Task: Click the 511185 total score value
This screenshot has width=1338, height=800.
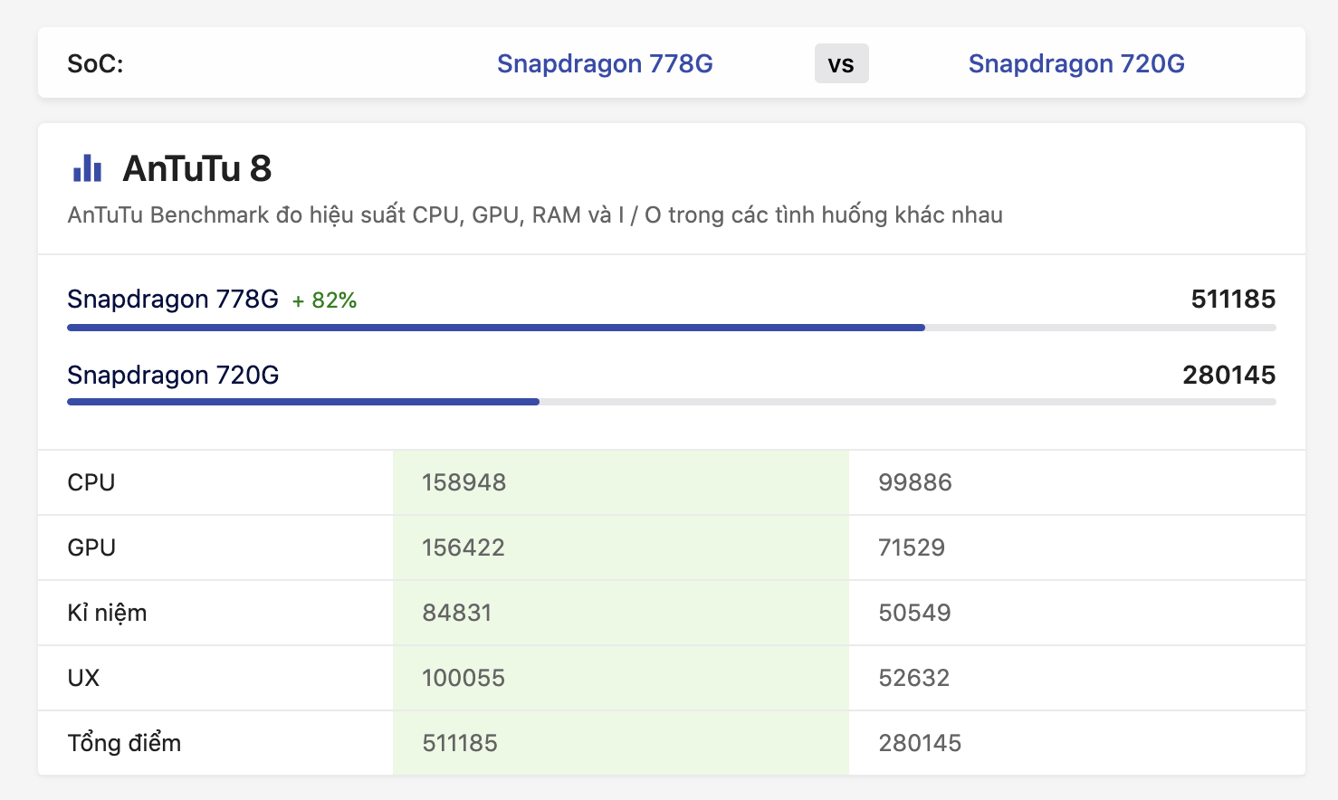Action: click(1233, 299)
